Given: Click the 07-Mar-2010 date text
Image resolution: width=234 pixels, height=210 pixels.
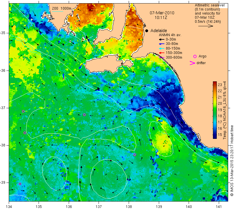Looking at the screenshot, I should 162,13.
